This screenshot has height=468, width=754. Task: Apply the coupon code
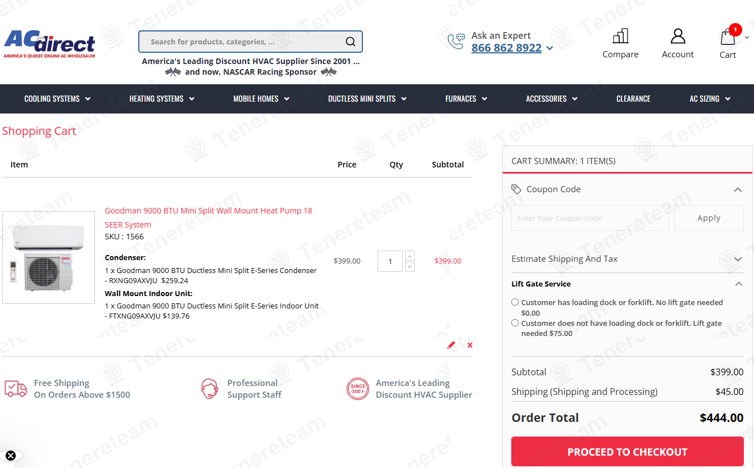coord(708,218)
